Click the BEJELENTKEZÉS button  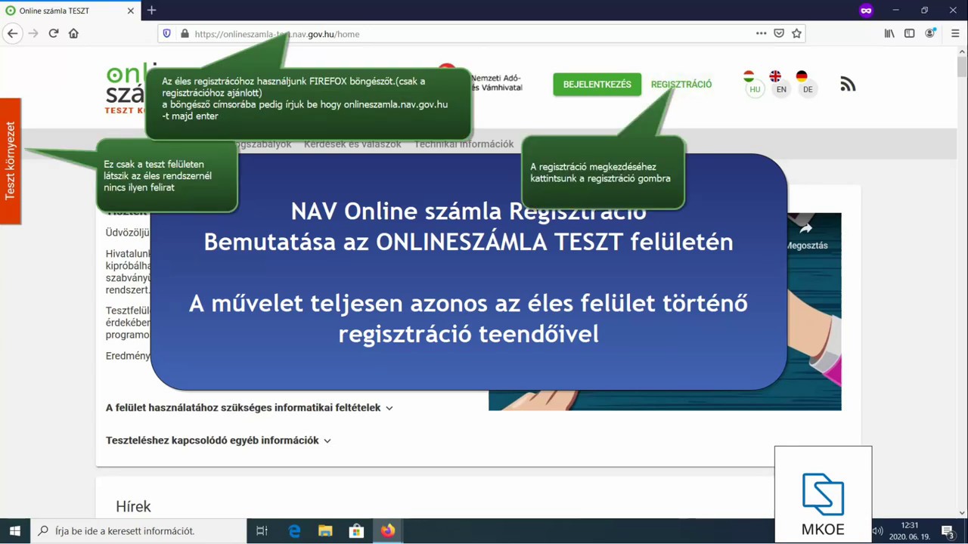point(597,84)
